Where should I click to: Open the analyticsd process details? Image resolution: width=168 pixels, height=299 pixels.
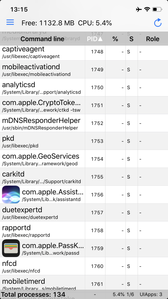pos(42,88)
